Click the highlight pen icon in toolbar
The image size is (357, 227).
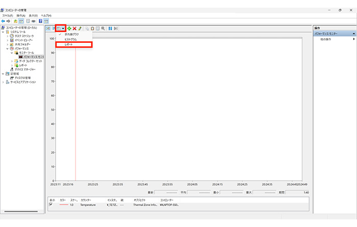click(x=80, y=29)
